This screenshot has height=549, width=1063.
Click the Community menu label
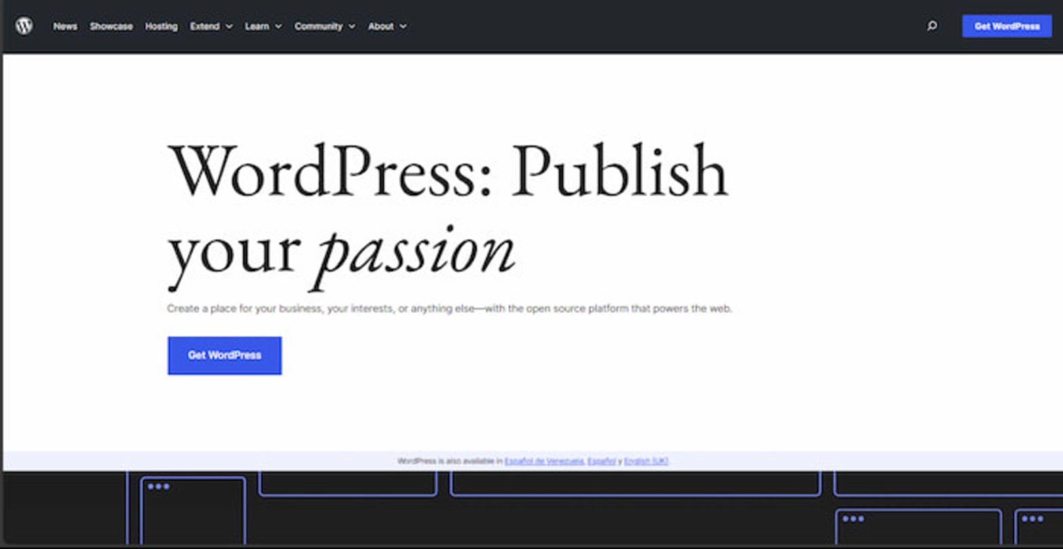coord(319,26)
